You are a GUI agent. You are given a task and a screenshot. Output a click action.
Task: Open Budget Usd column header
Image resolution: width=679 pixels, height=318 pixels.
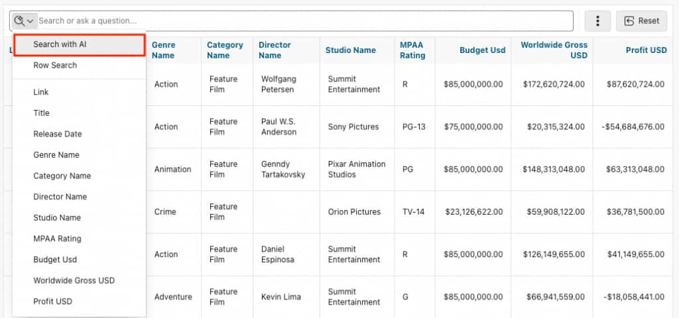(x=481, y=50)
